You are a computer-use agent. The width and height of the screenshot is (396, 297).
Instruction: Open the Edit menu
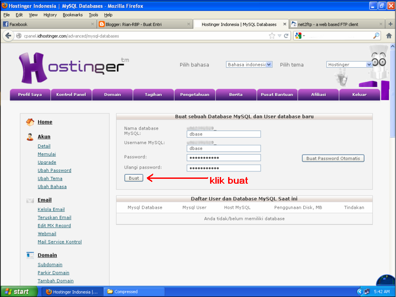(x=19, y=15)
